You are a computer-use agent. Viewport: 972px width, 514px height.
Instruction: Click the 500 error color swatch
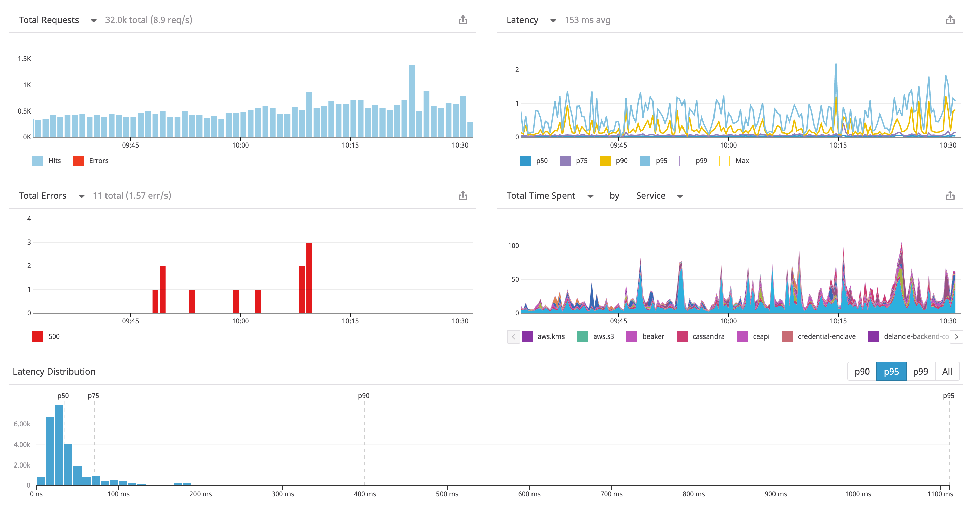tap(37, 336)
